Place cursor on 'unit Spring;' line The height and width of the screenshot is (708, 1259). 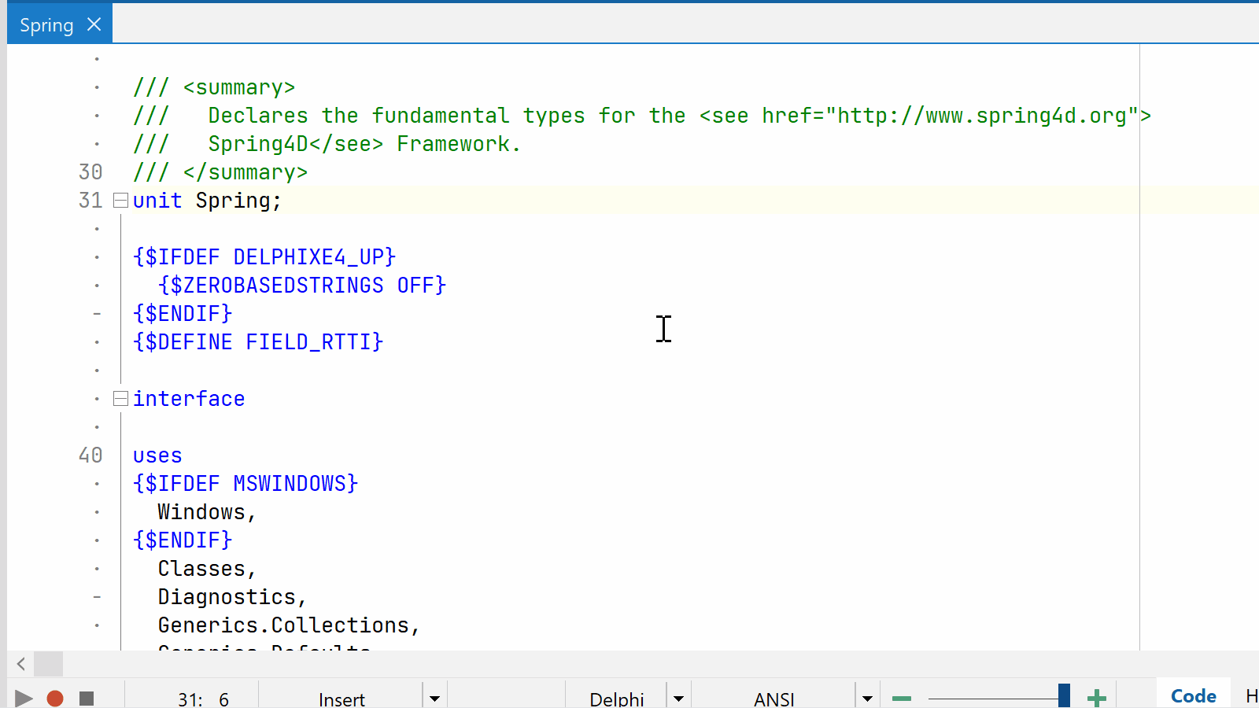click(207, 201)
